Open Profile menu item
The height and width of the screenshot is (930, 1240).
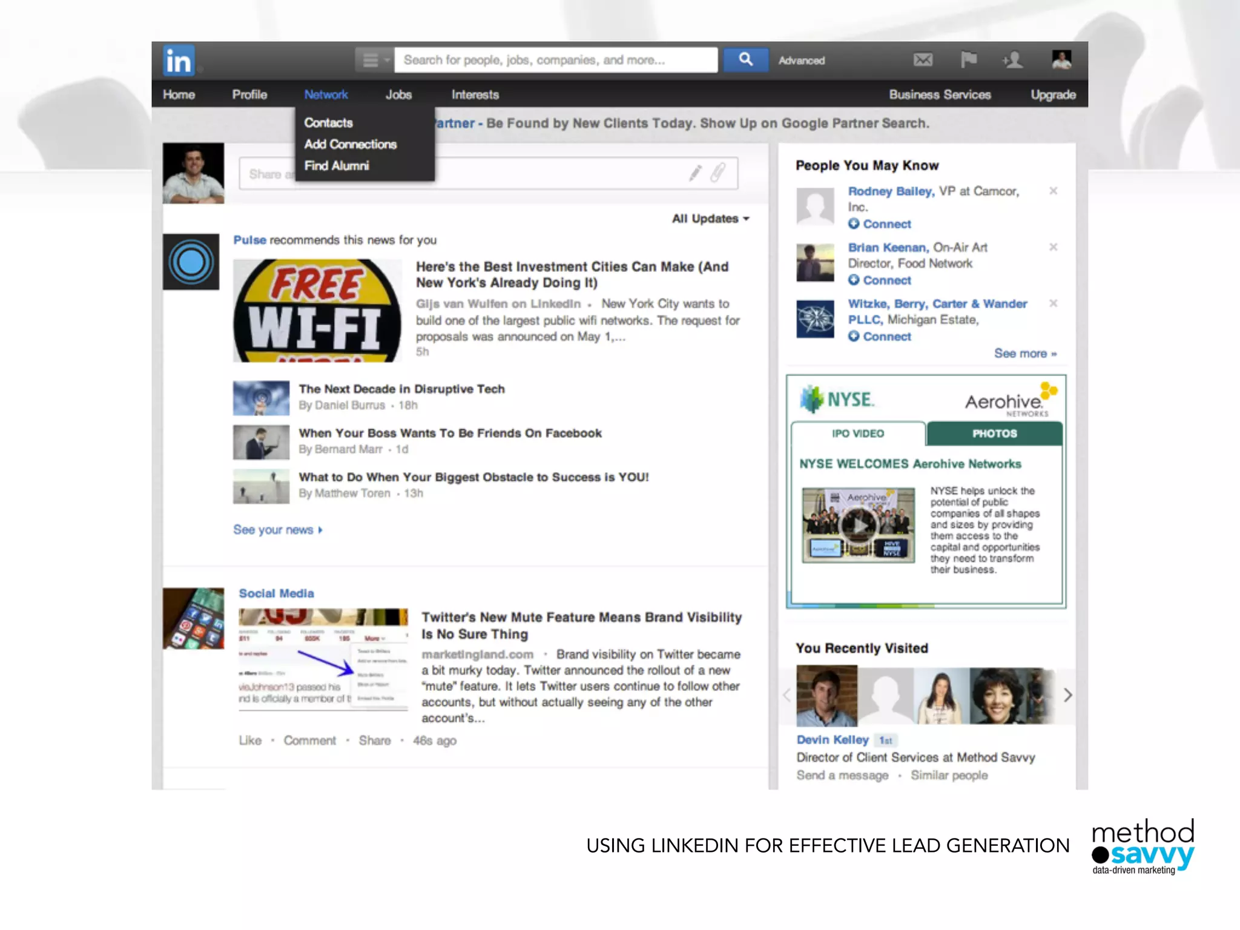(249, 94)
